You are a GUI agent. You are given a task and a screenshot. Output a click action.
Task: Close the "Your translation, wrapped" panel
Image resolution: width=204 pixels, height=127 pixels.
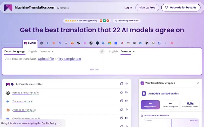click(198, 83)
